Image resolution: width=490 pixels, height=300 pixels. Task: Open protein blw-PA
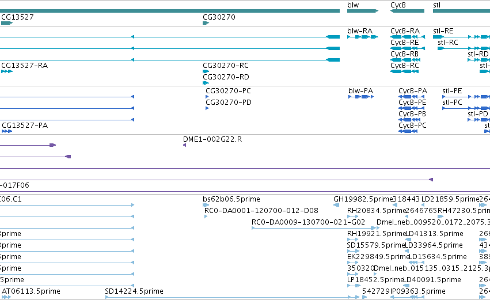coord(360,91)
